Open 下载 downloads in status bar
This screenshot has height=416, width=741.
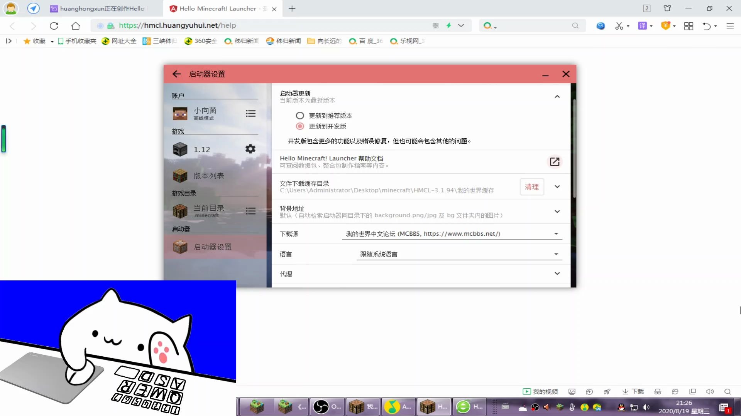633,391
